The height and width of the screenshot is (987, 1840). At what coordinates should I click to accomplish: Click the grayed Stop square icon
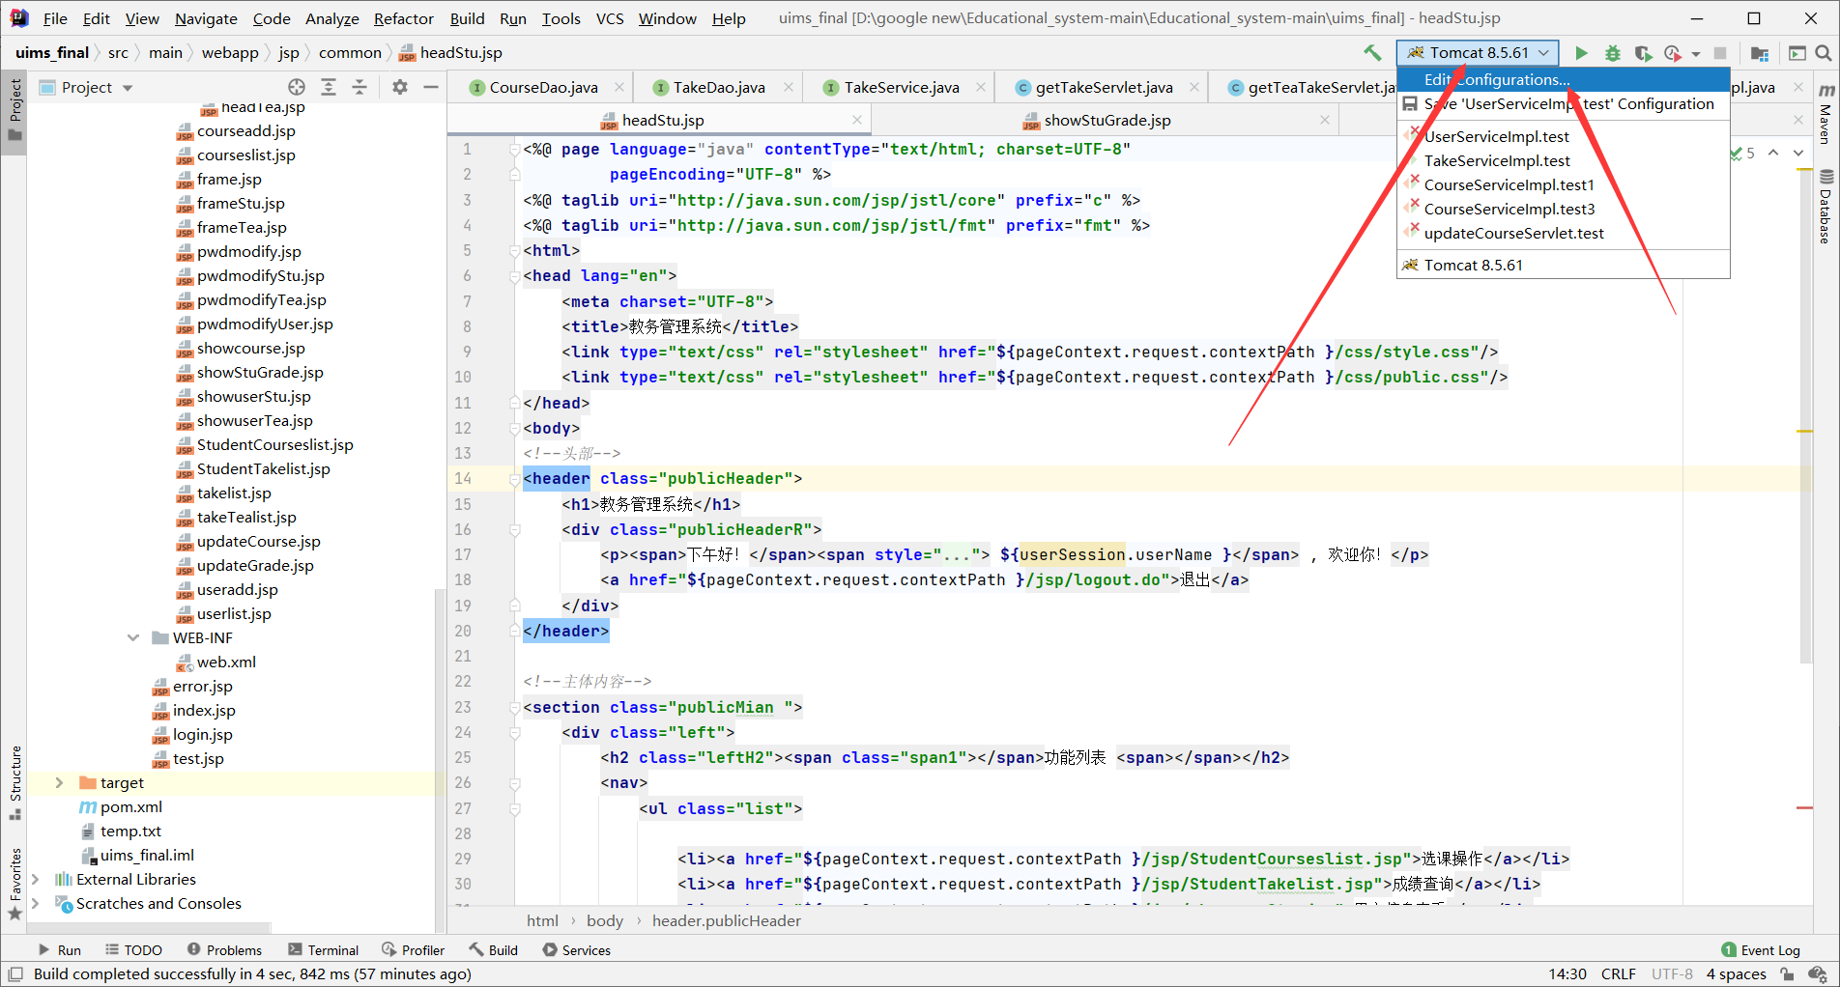click(1720, 53)
